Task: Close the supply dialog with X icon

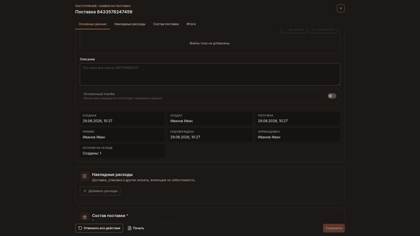Action: [x=341, y=8]
